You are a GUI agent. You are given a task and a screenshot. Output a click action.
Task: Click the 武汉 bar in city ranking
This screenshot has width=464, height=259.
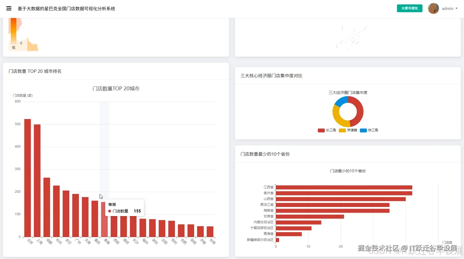pyautogui.click(x=66, y=214)
